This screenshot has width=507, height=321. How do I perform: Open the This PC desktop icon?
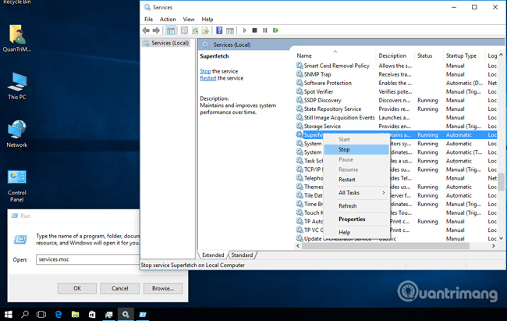click(17, 84)
